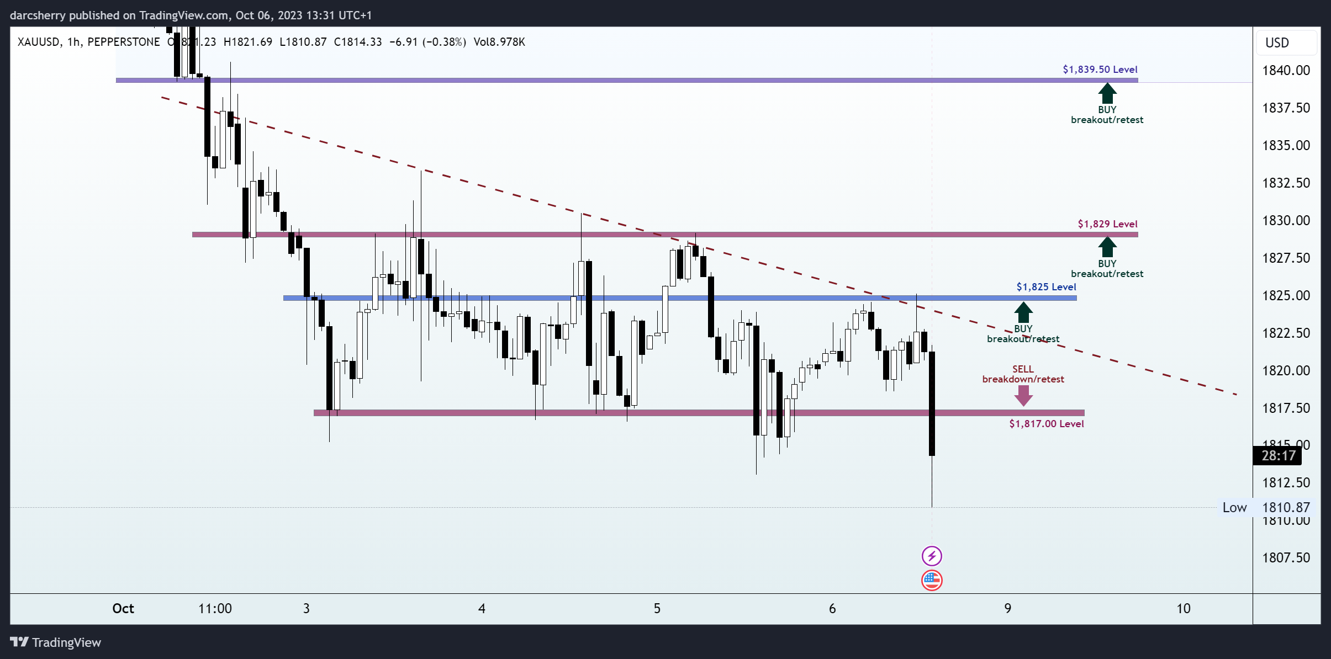
Task: Click the TradingView logo at bottom left
Action: [55, 642]
